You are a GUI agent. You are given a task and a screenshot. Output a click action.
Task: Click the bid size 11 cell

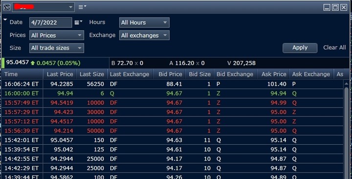point(199,140)
